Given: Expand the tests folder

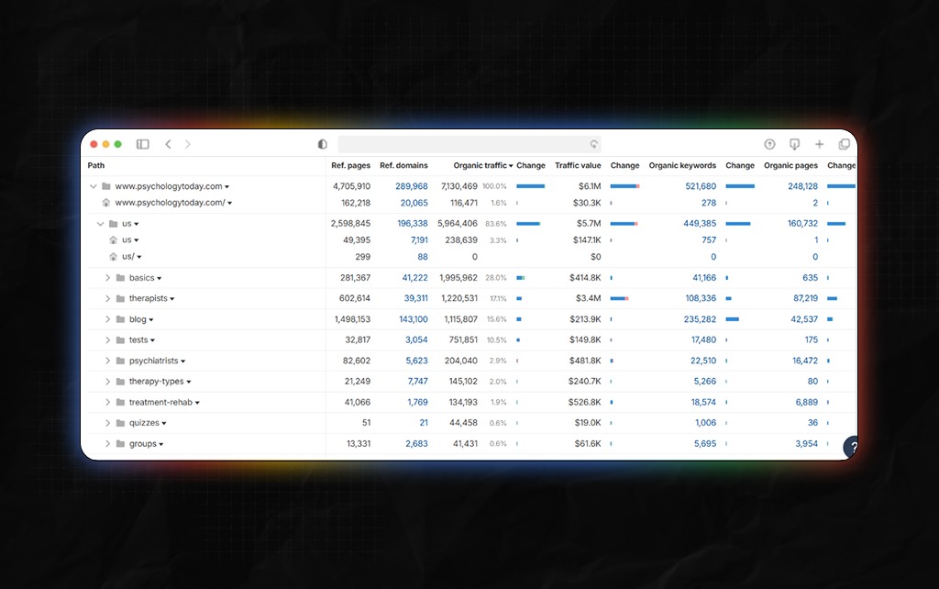Looking at the screenshot, I should [108, 339].
